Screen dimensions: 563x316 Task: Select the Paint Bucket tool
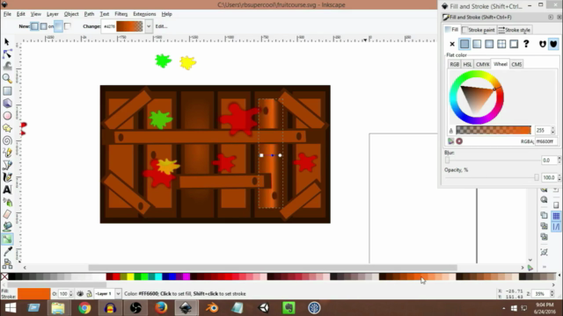point(7,226)
